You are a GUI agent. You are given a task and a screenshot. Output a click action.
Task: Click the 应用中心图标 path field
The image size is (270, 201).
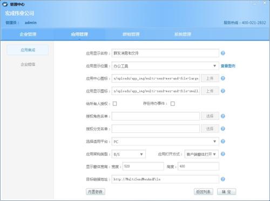pyautogui.click(x=156, y=78)
